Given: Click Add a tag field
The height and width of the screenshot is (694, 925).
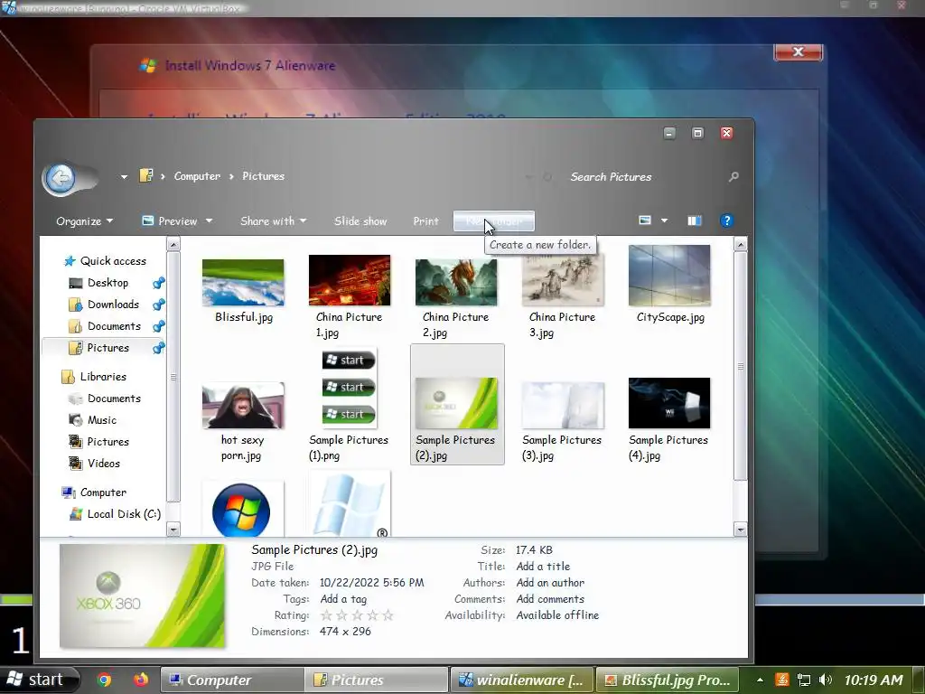Looking at the screenshot, I should 343,600.
